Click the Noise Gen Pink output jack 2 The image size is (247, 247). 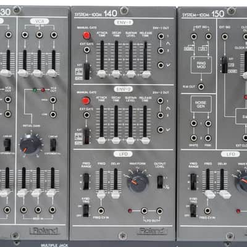pyautogui.click(x=208, y=138)
